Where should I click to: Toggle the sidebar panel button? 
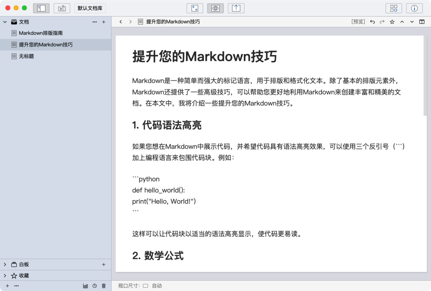41,8
